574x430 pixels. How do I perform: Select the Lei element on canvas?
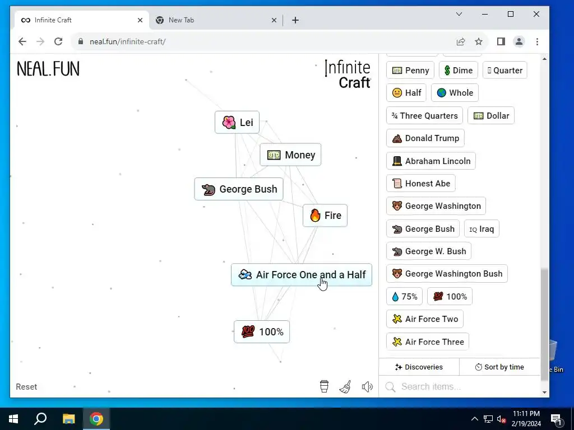237,122
